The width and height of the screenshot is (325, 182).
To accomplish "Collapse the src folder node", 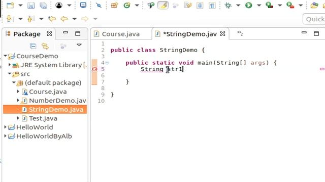I will (10, 74).
